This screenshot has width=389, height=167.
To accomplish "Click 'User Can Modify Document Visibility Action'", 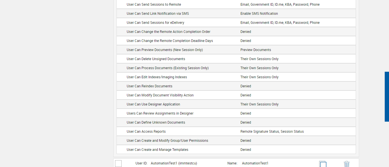I will click(x=160, y=95).
